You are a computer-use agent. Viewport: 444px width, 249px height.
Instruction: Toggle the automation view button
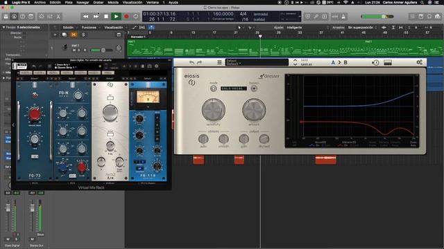pyautogui.click(x=134, y=28)
